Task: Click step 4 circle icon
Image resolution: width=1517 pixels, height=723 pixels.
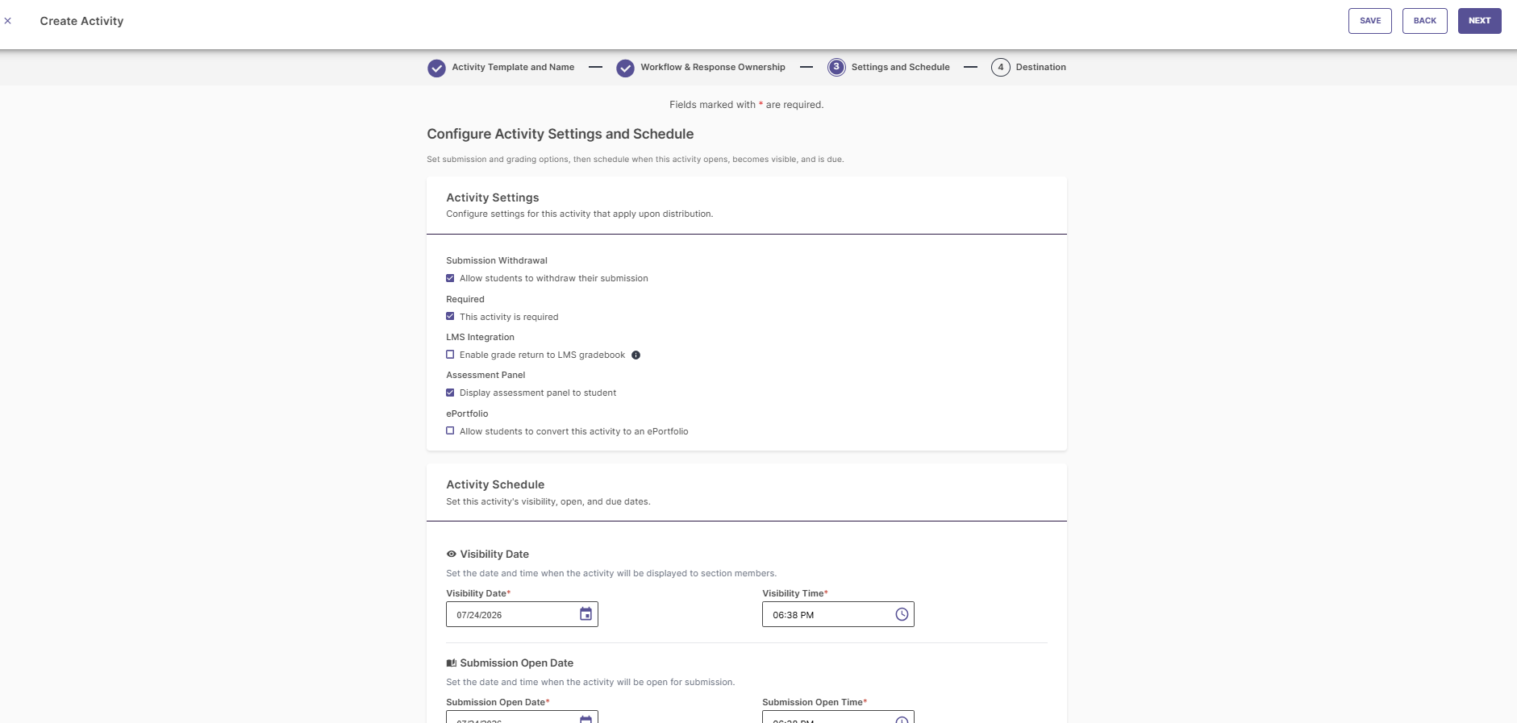Action: click(1000, 67)
